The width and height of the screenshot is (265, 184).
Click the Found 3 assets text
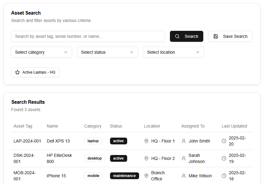(26, 110)
